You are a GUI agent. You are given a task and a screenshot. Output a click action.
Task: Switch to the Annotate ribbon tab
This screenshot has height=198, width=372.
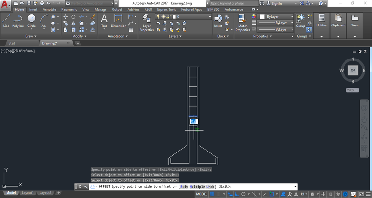click(x=49, y=9)
